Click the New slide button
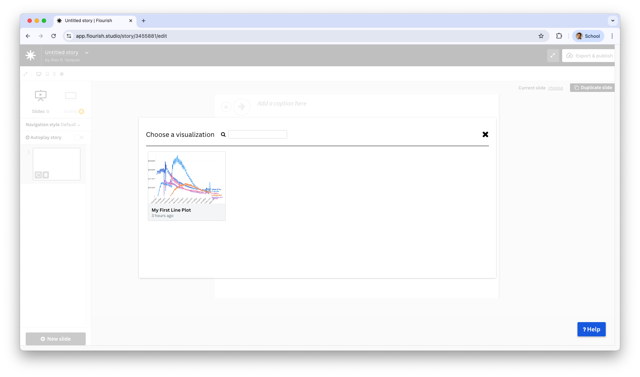The height and width of the screenshot is (377, 640). [56, 339]
